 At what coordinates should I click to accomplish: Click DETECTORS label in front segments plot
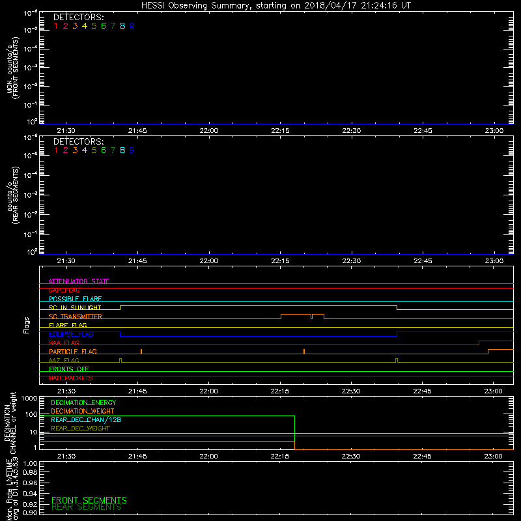coord(78,18)
